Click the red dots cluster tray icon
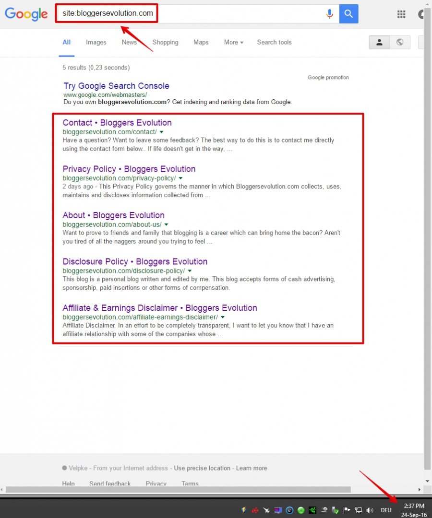 coord(255,510)
